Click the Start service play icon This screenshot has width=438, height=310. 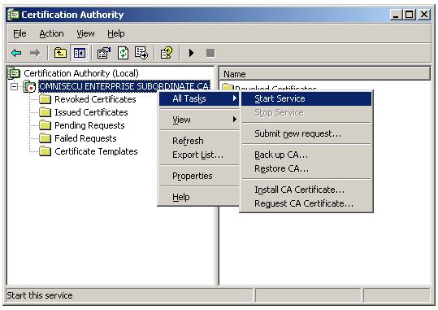[191, 53]
